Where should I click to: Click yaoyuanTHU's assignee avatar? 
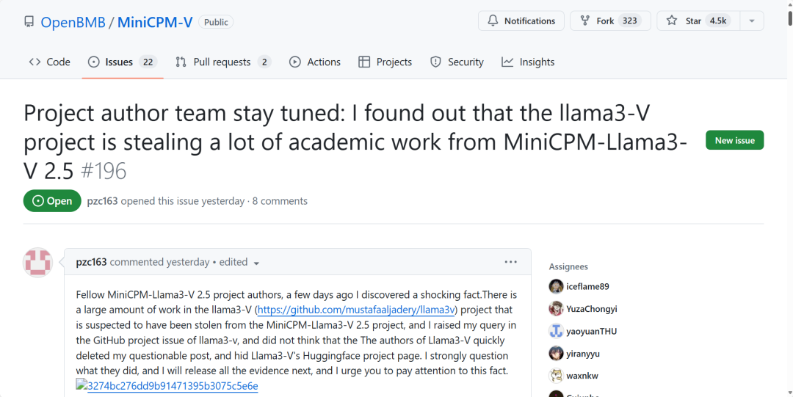pos(557,331)
